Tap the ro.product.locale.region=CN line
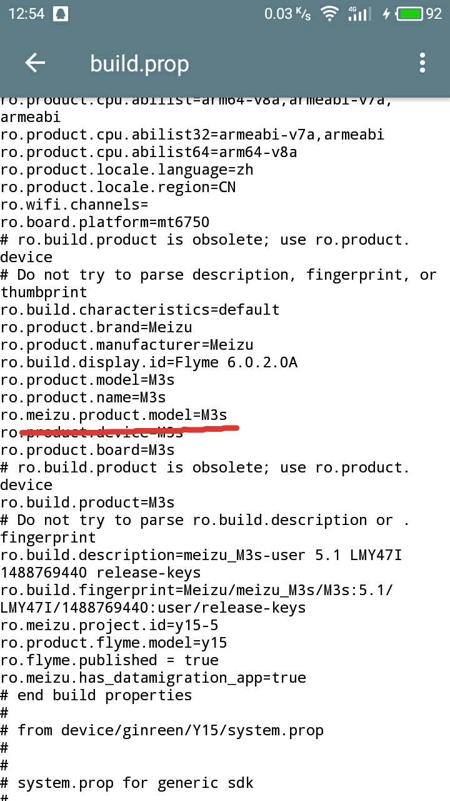Viewport: 450px width, 801px height. (118, 187)
